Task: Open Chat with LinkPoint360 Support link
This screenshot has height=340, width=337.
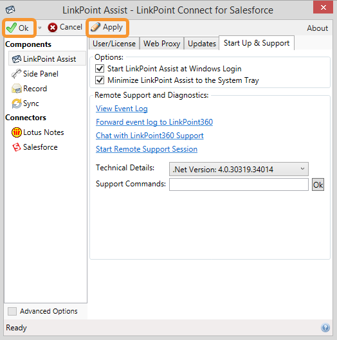Action: pos(150,136)
